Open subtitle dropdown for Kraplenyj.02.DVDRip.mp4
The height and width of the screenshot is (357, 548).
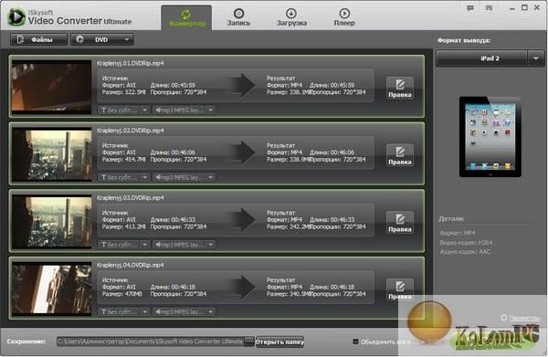point(123,177)
